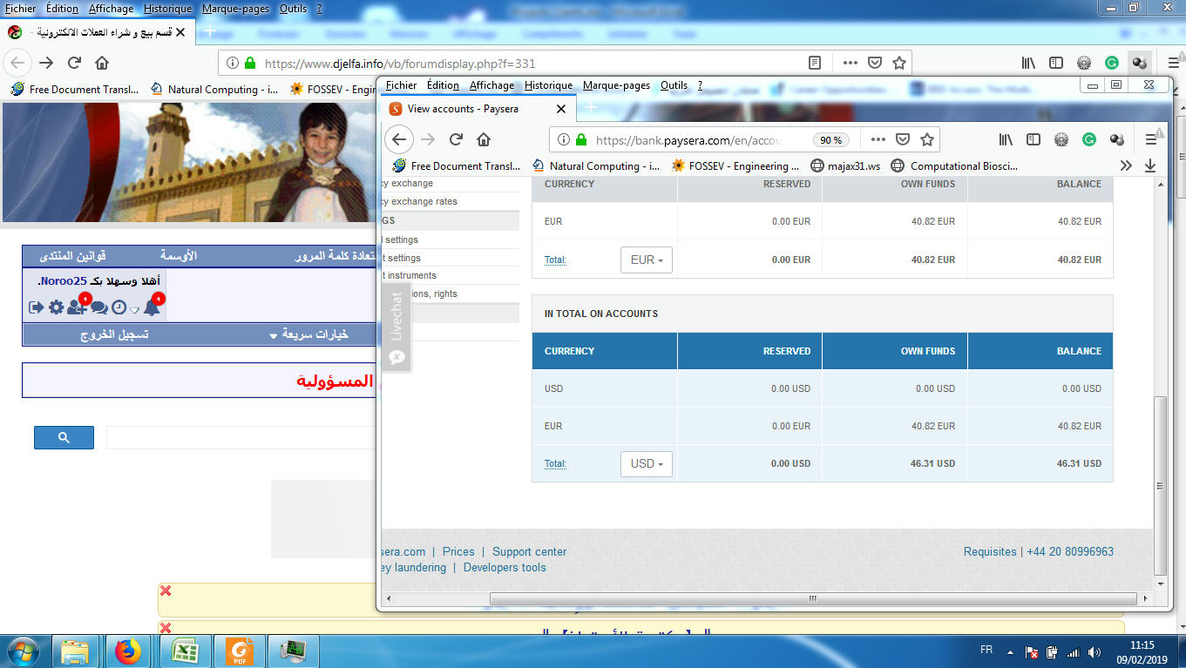
Task: Click gear extension icon in djelfa window
Action: [x=1084, y=63]
